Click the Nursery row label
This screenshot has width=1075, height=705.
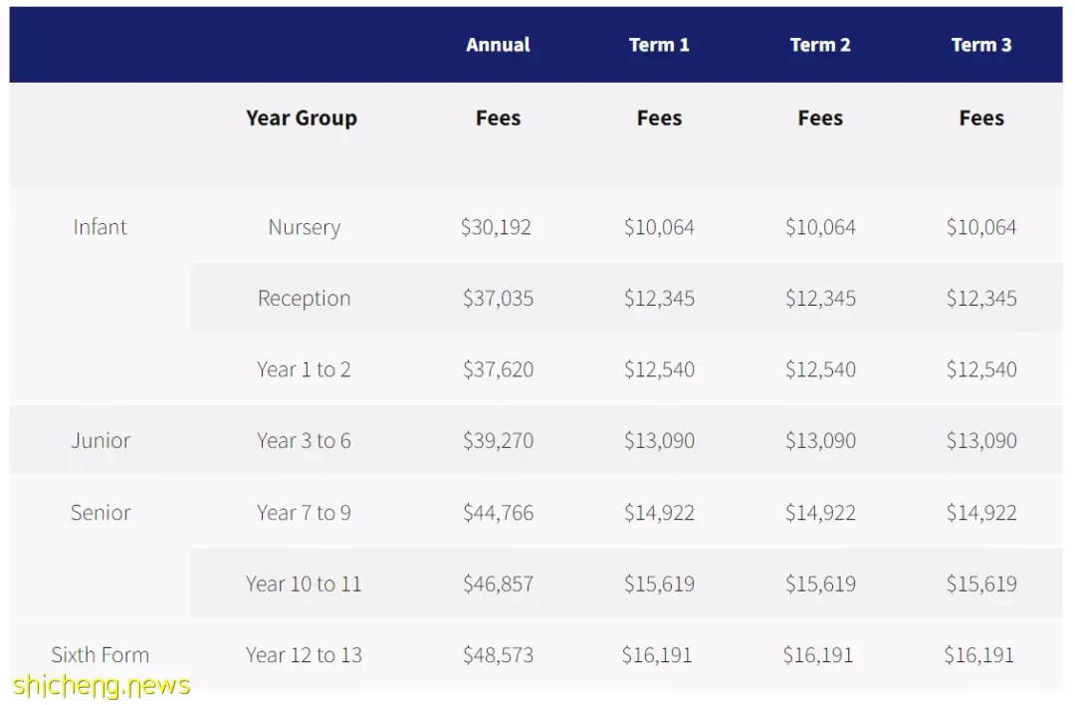(x=305, y=227)
